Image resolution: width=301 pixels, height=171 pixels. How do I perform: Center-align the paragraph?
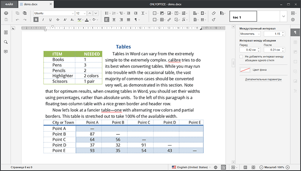coord(114,20)
